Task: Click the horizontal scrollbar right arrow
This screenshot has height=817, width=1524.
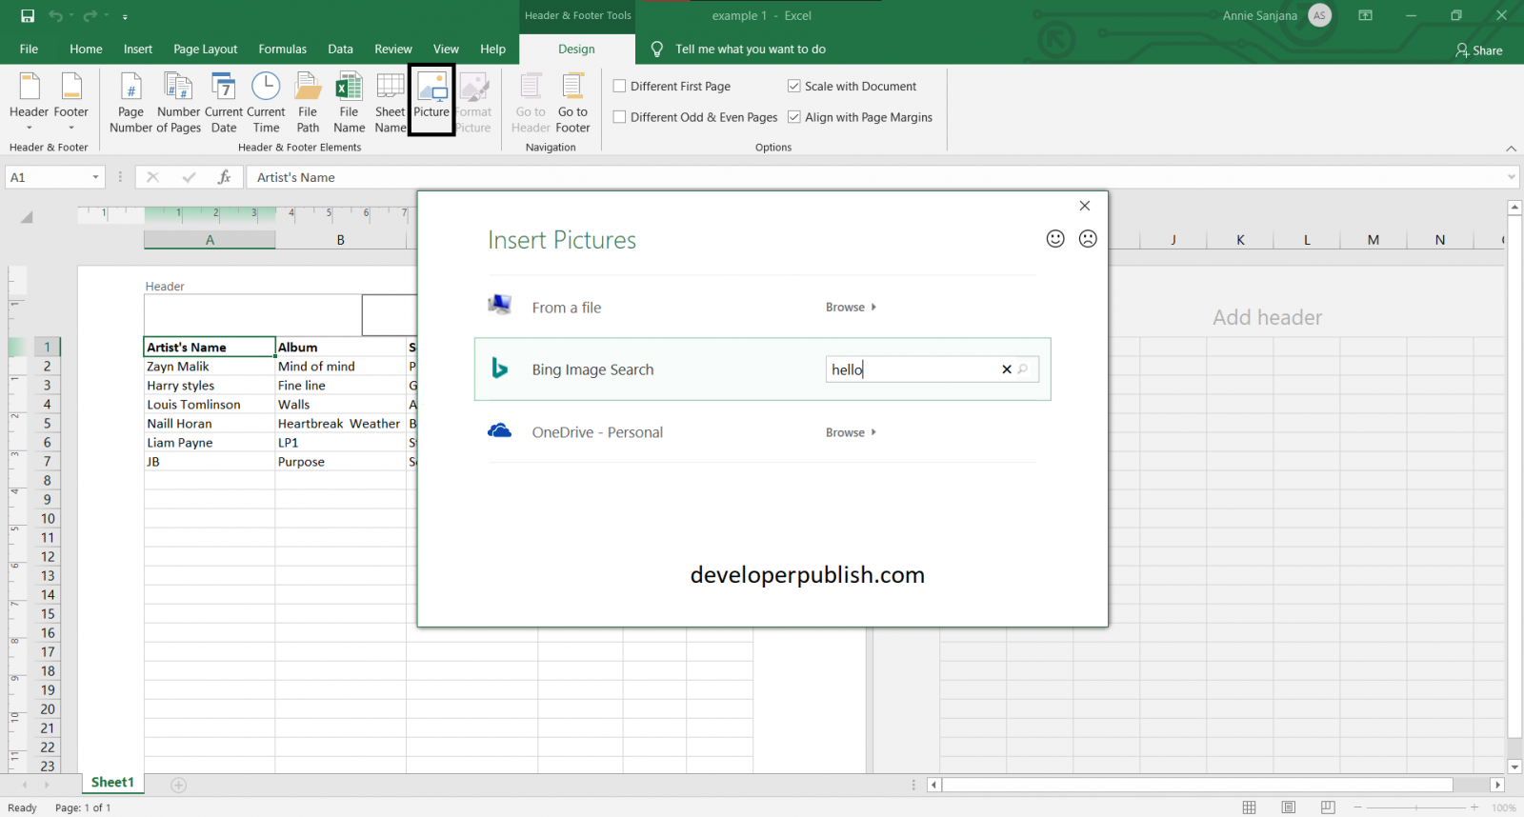Action: click(1497, 785)
